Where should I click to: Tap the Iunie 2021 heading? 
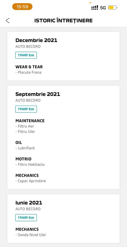(29, 203)
